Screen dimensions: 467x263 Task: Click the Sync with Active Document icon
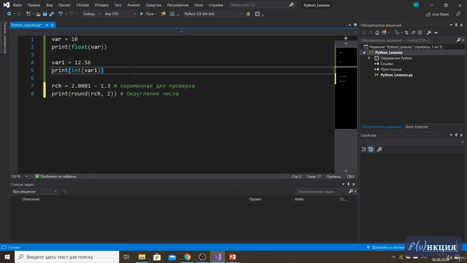point(406,33)
